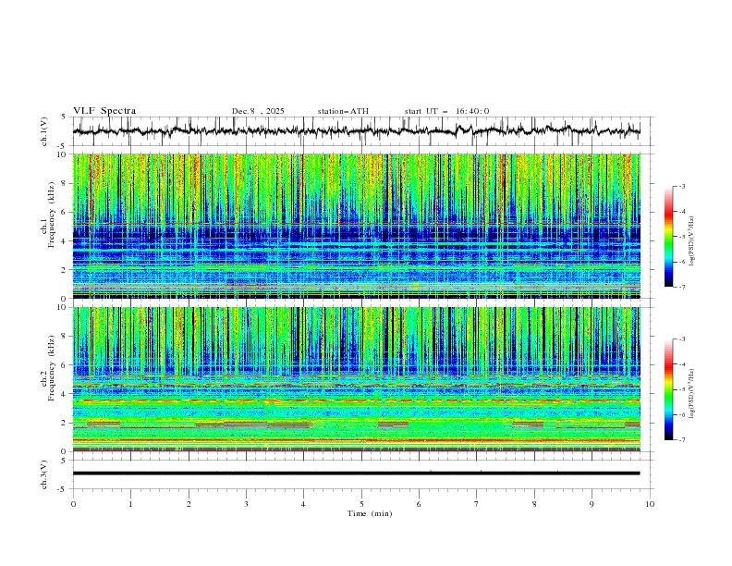Viewport: 732px width, 566px height.
Task: Click the 10 minute tick on the time axis
Action: [x=650, y=504]
